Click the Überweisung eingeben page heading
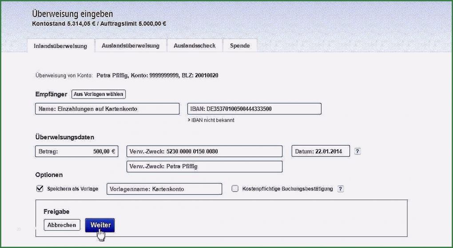 [x=72, y=15]
